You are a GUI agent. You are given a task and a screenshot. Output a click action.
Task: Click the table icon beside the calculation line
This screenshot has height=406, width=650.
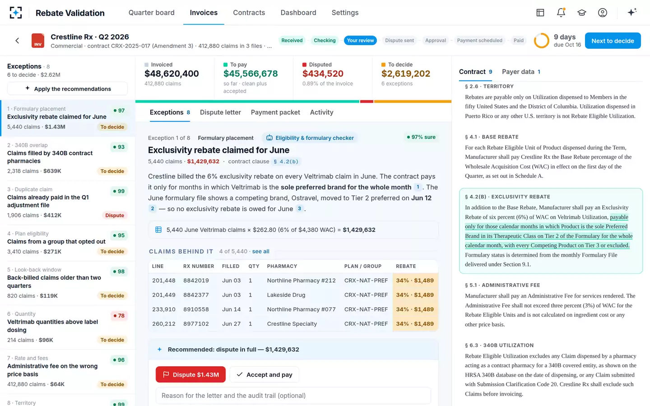coord(158,230)
